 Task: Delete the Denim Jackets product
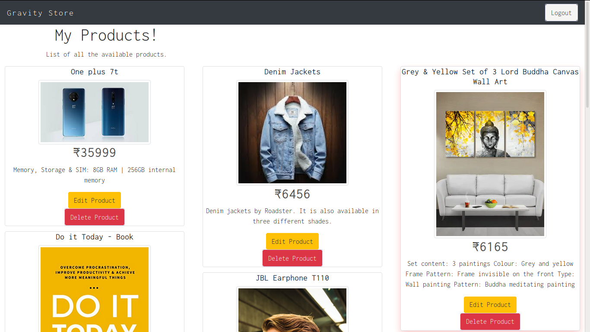[292, 258]
